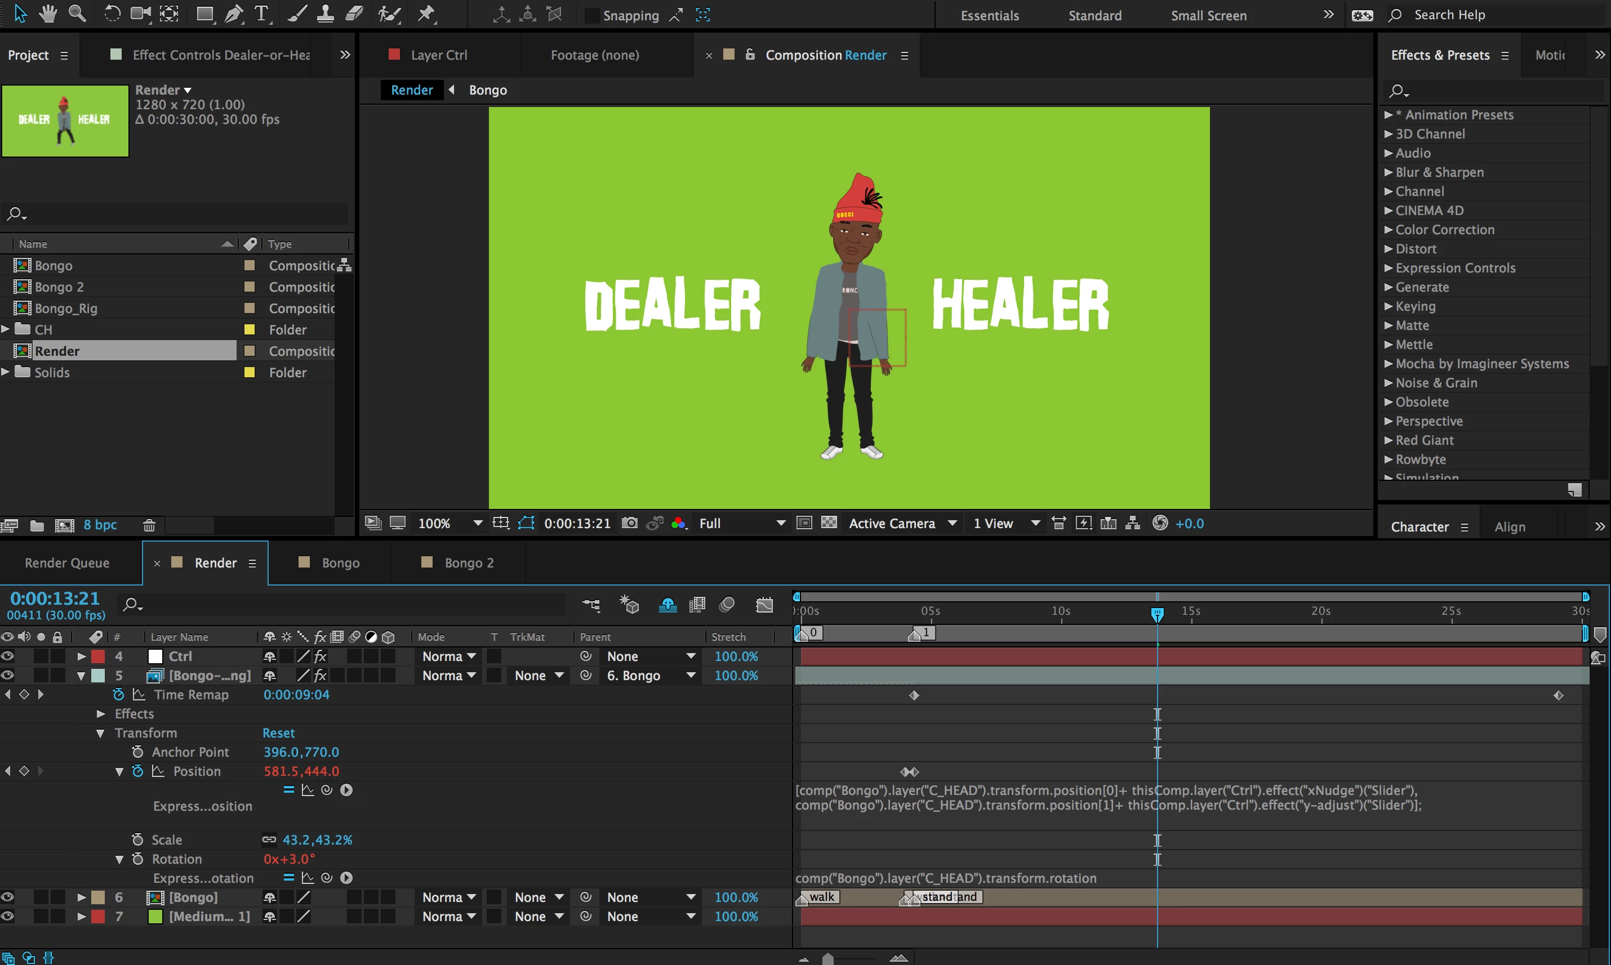The image size is (1611, 965).
Task: Click Reset for the Transform group
Action: (x=278, y=733)
